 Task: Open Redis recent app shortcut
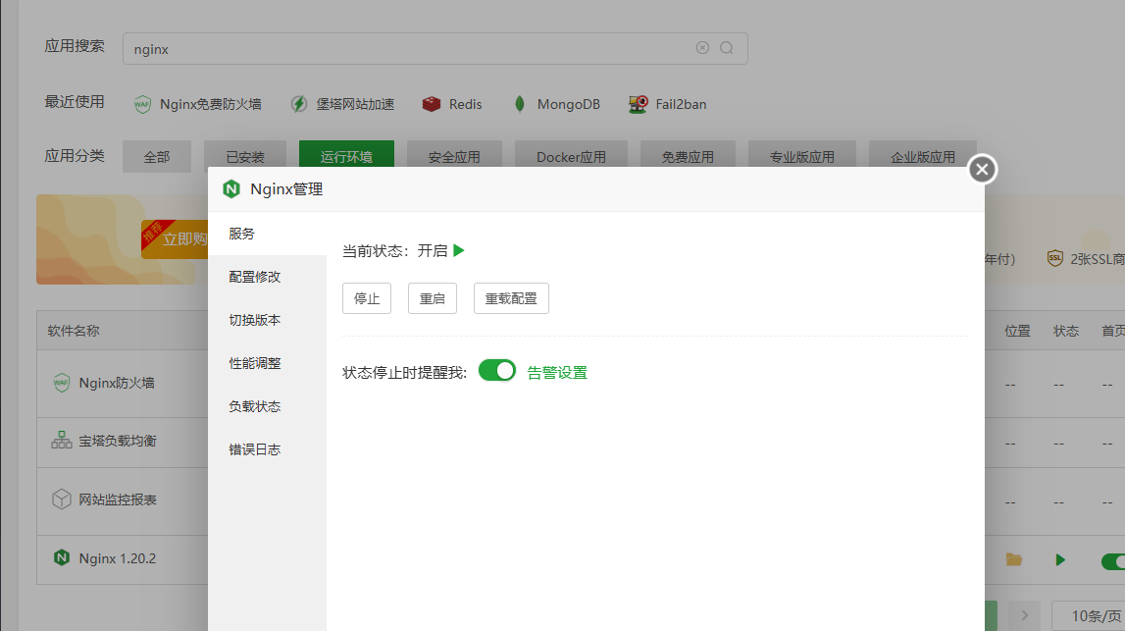pos(452,104)
